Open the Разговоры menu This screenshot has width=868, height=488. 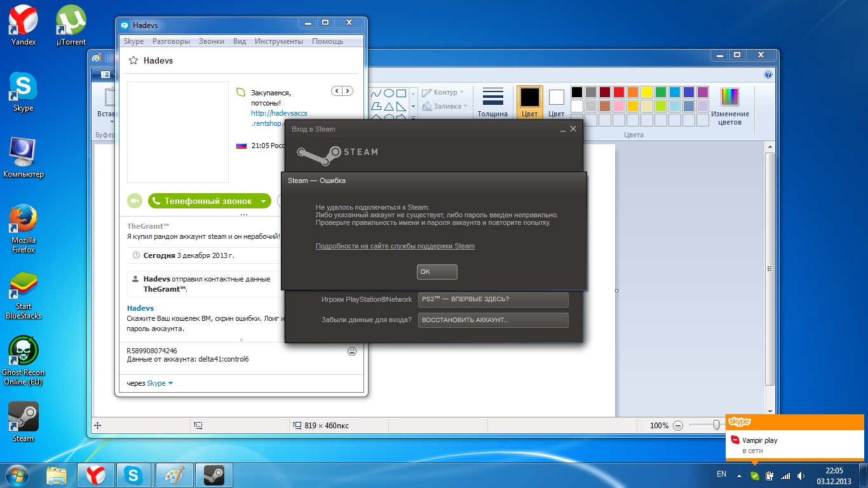171,41
